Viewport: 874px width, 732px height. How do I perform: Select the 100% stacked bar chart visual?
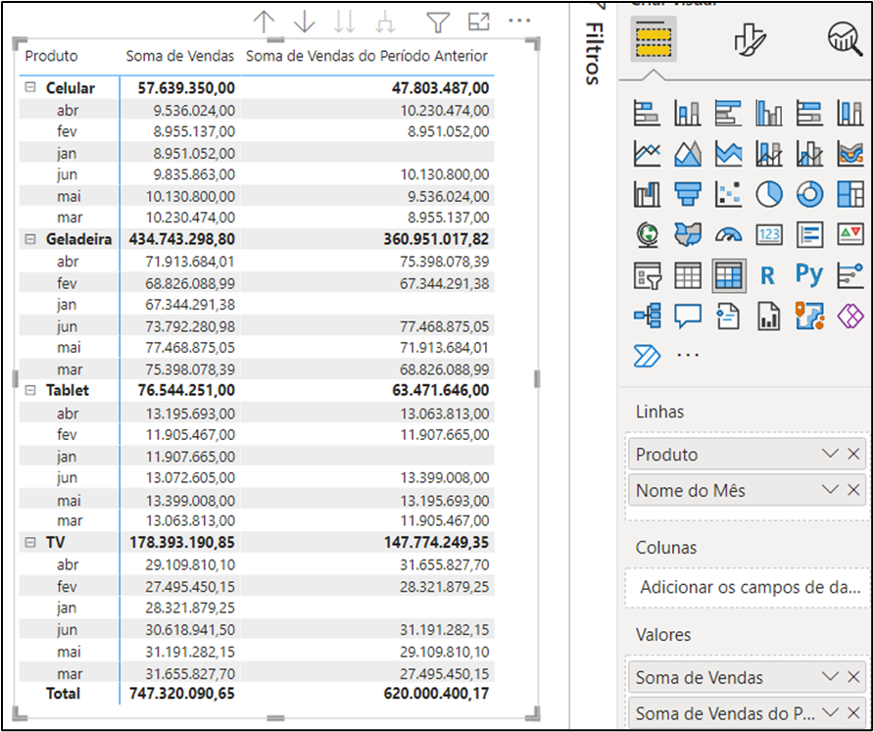pos(809,113)
